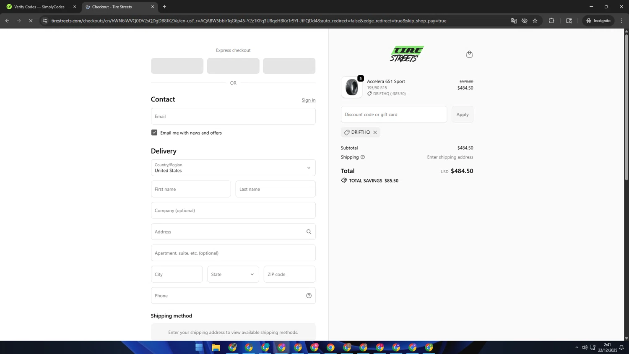Focus the Email input field
Image resolution: width=629 pixels, height=354 pixels.
(233, 116)
